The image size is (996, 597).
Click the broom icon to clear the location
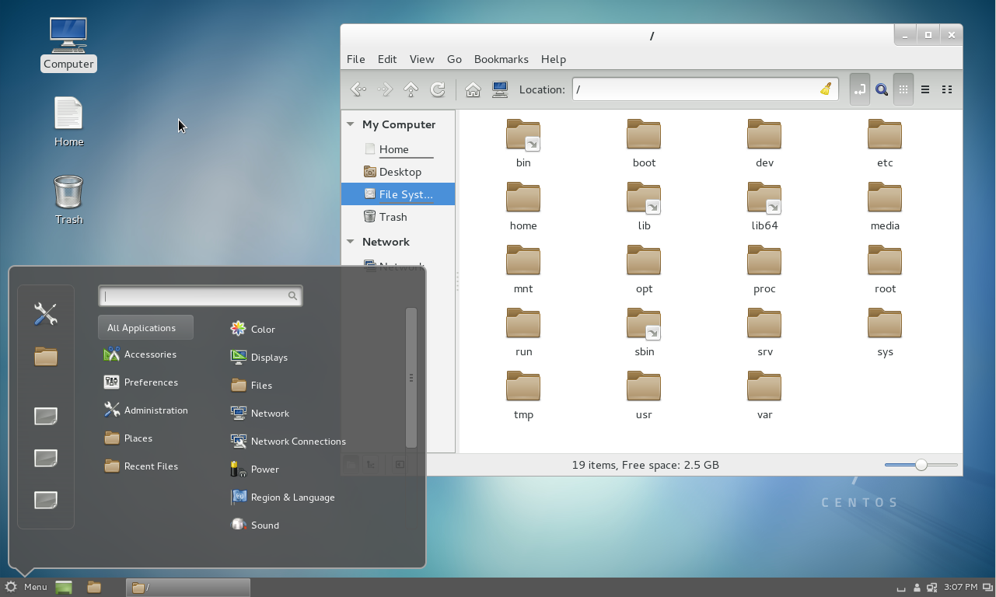[x=826, y=89]
